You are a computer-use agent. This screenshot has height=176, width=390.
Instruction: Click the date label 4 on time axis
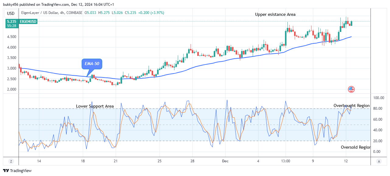point(258,161)
